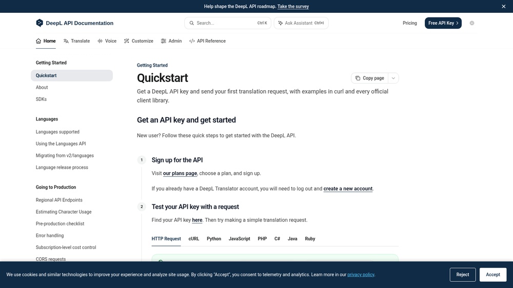Click the Ask Assistant sparkle icon
This screenshot has height=288, width=513.
[x=281, y=23]
